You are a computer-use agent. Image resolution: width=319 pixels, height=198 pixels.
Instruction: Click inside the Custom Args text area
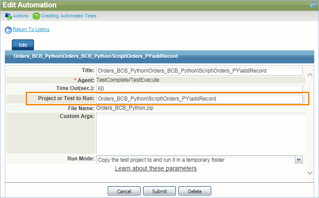click(201, 133)
